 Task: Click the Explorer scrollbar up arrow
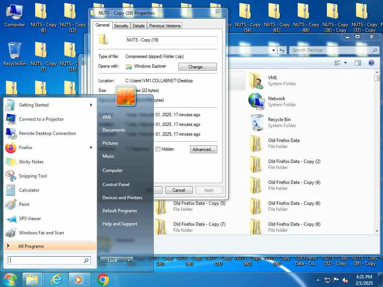tap(377, 72)
